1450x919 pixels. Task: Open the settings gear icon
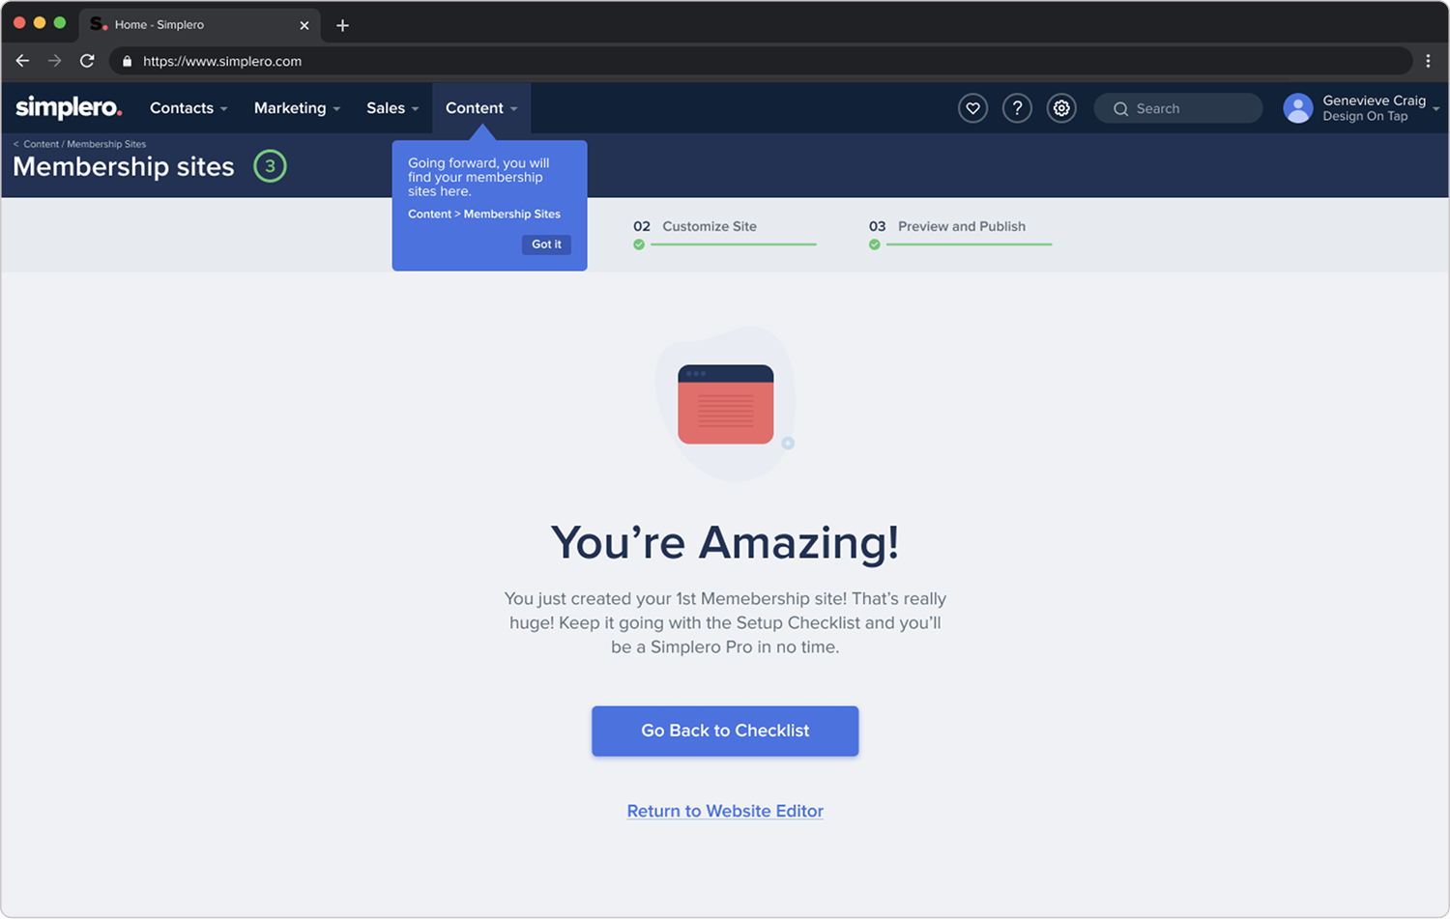[x=1061, y=108]
